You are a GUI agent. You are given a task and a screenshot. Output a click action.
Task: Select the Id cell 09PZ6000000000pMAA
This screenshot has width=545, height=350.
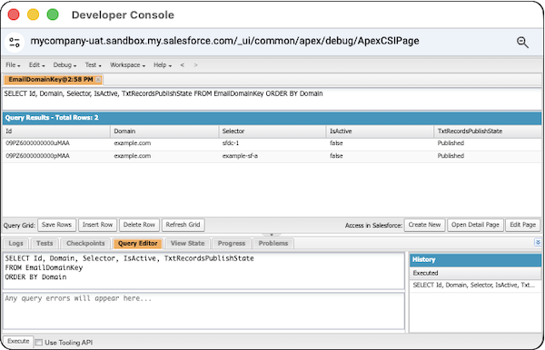(56, 156)
